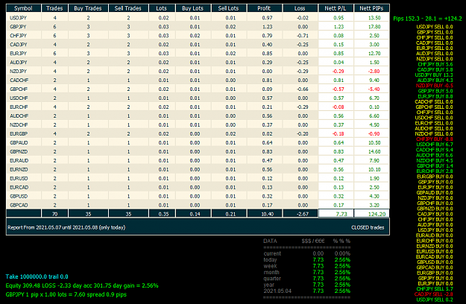
Task: Click the GBPCHF BUY 1.4 entry
Action: [x=435, y=165]
